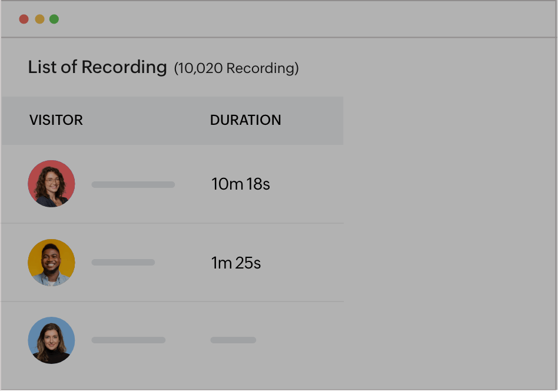
Task: Click the third row's duration placeholder bar
Action: point(233,340)
